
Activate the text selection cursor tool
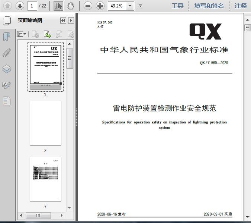pos(58,6)
